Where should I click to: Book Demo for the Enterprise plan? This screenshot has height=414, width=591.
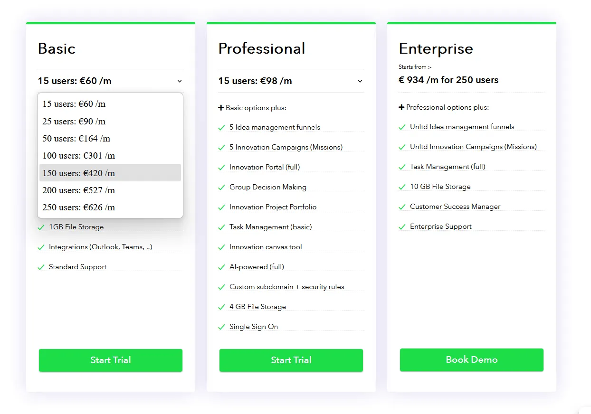[472, 359]
